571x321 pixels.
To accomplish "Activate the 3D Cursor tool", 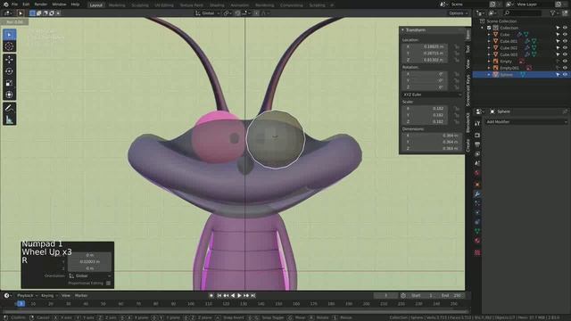I will [x=10, y=46].
